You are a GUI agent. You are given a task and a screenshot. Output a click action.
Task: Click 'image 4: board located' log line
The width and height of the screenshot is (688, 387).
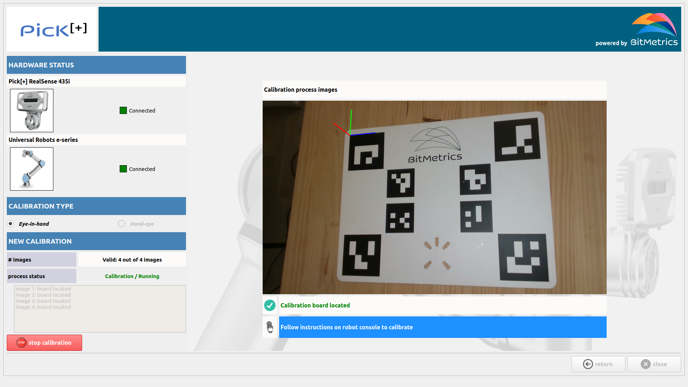[x=43, y=307]
